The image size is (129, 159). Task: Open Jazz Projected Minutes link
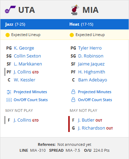pyautogui.click(x=30, y=92)
